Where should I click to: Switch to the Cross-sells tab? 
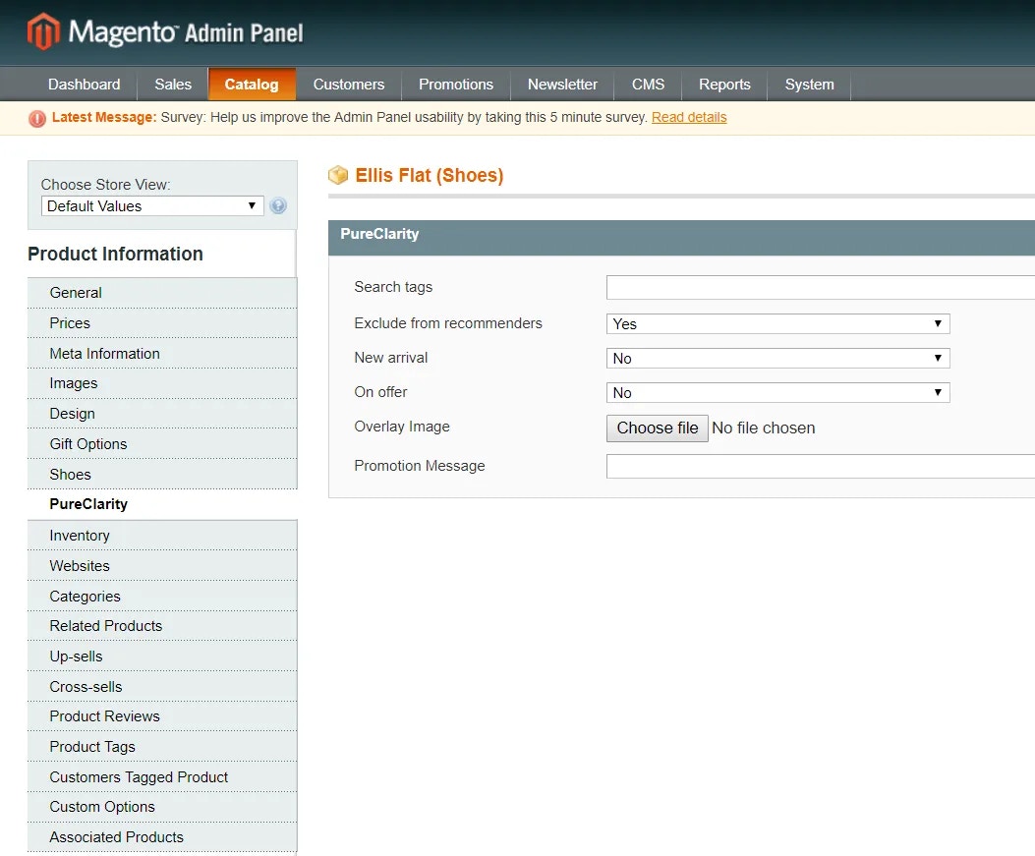click(x=162, y=686)
